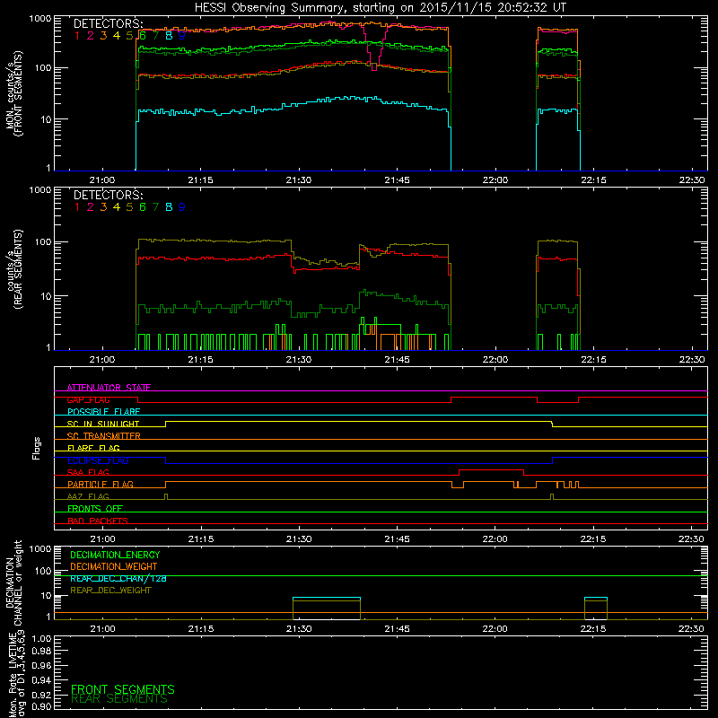Click MON. counts/s (FRONT SEGMENTS) axis label
Viewport: 718px width, 718px height.
(13, 93)
